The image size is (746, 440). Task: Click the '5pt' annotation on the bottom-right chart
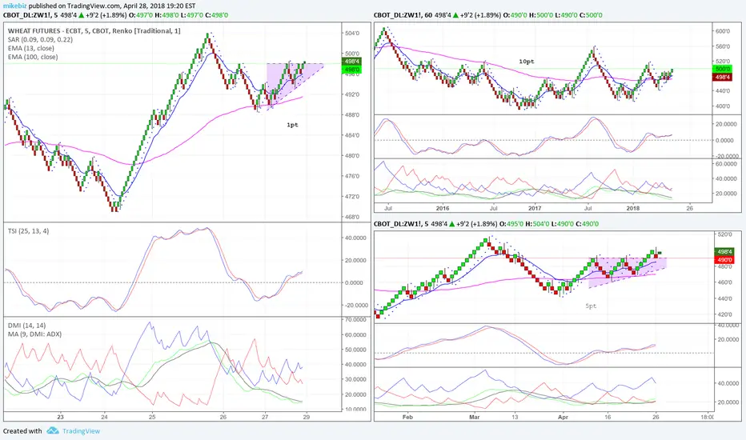tap(591, 306)
